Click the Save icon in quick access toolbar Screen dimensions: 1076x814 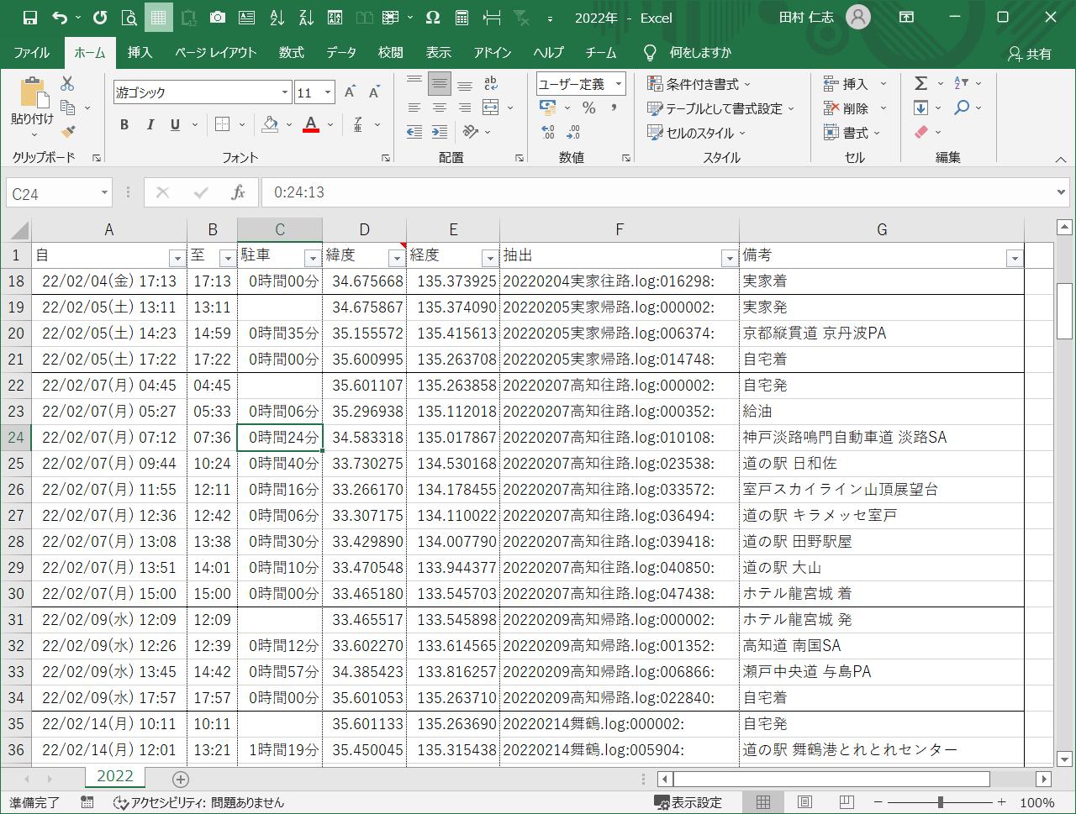(30, 18)
